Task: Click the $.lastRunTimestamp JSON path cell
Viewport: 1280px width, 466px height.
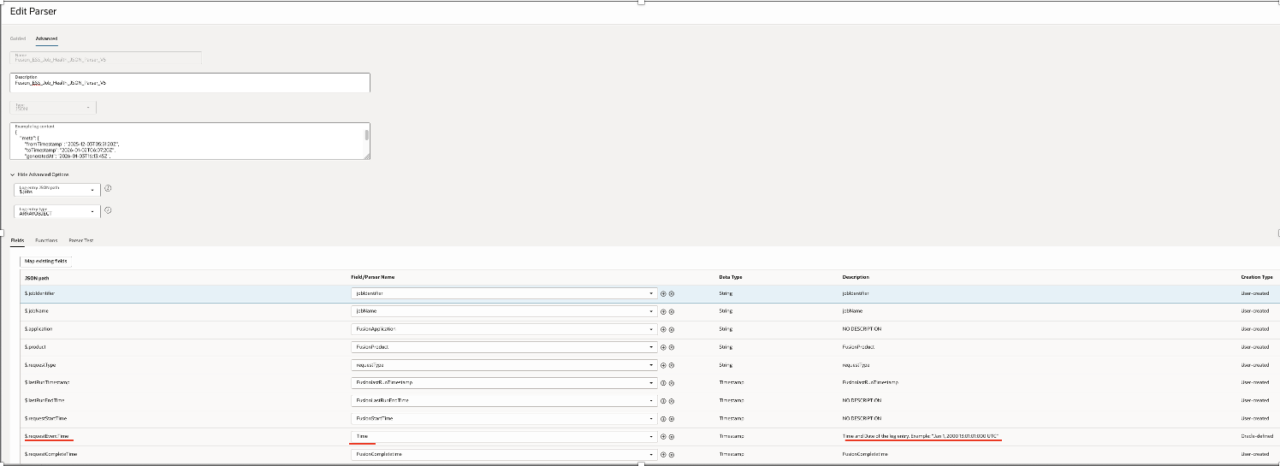Action: 46,382
